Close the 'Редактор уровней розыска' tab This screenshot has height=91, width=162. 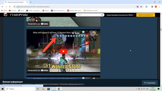point(27,2)
